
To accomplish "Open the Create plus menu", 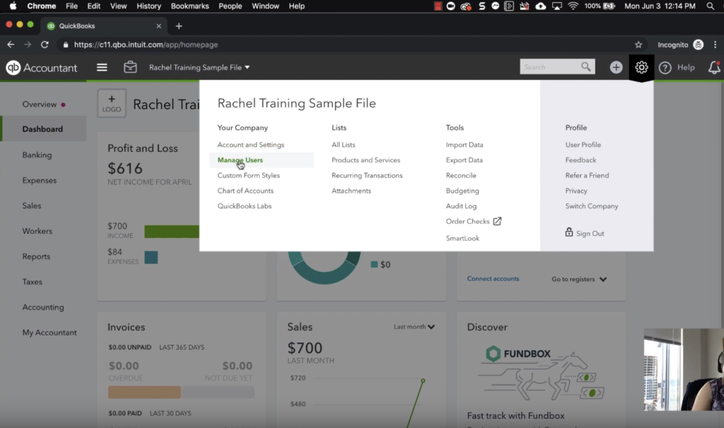I will coord(616,67).
